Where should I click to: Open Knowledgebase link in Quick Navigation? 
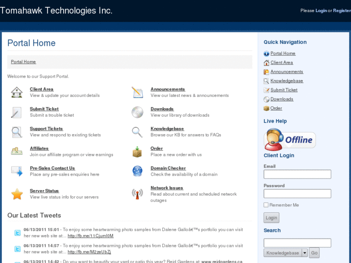pos(287,81)
